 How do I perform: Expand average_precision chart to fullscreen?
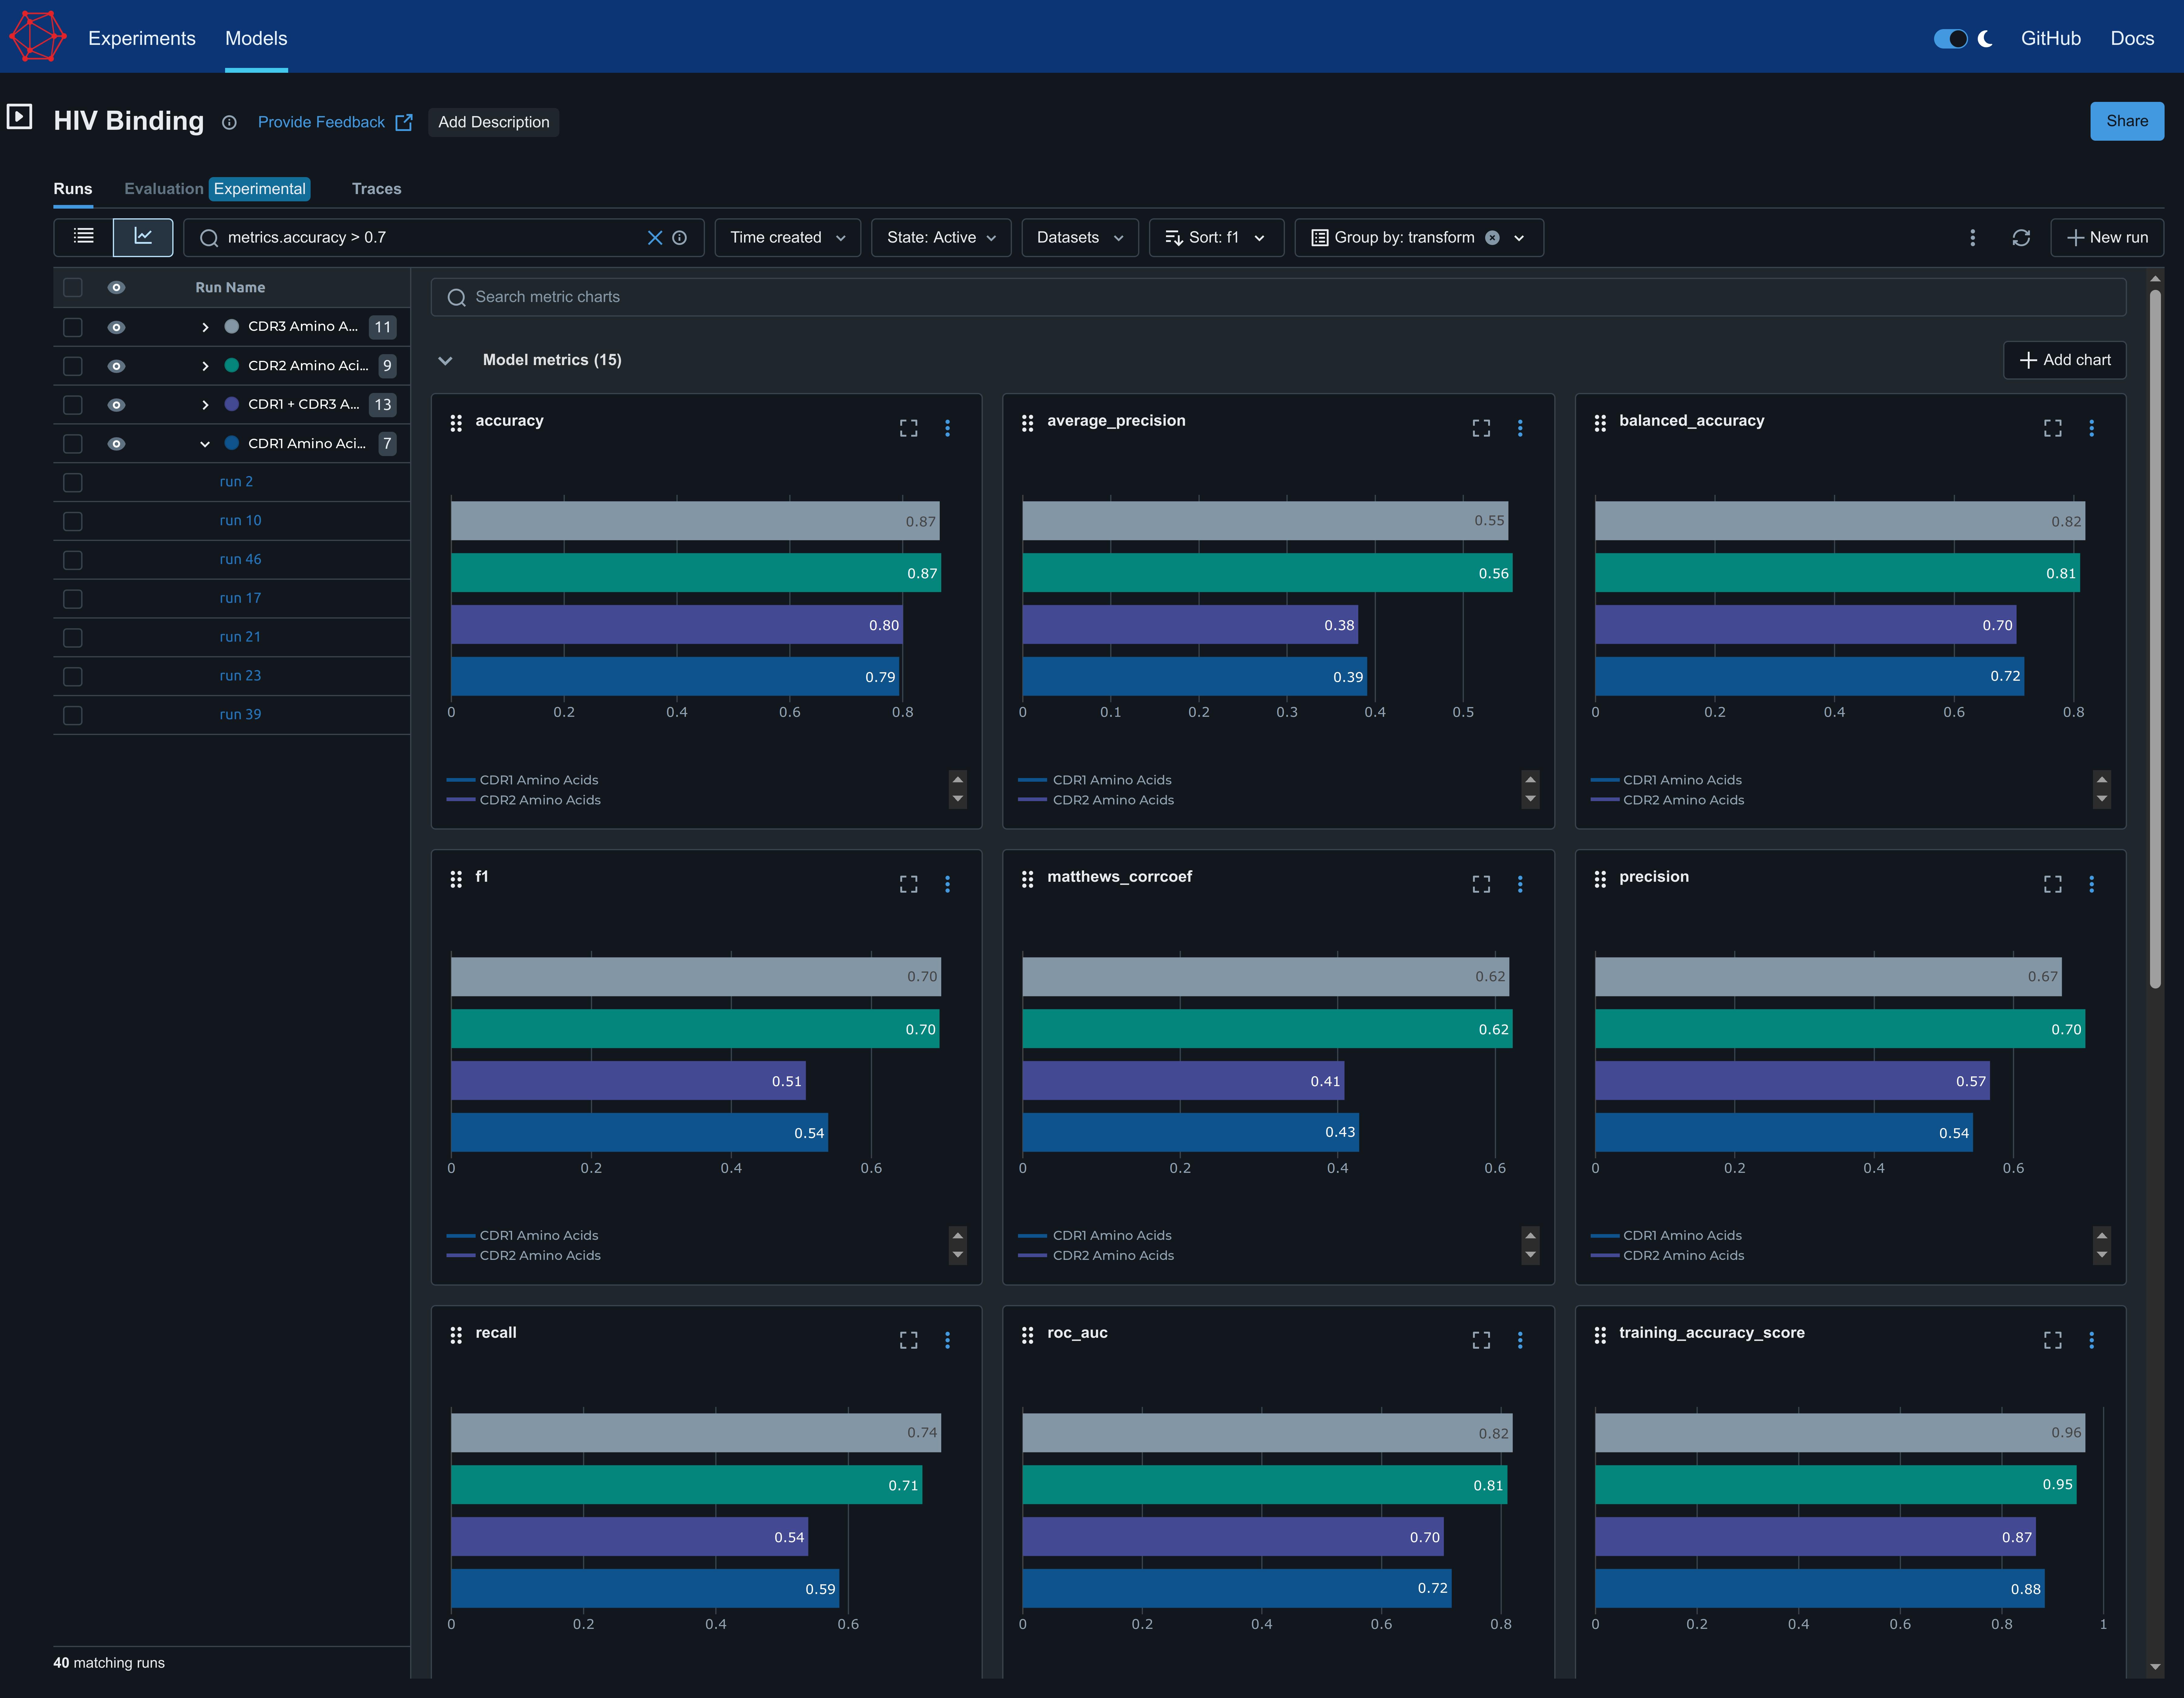1481,428
